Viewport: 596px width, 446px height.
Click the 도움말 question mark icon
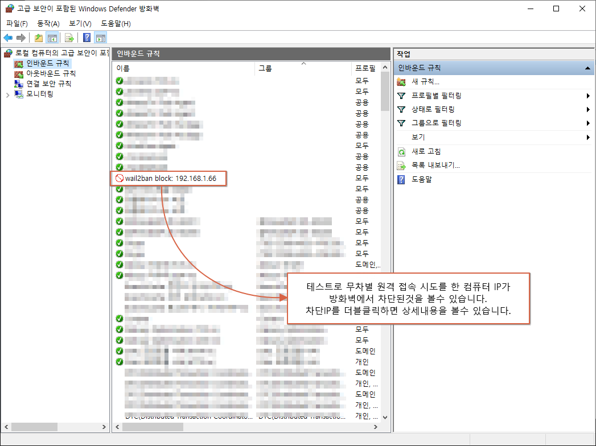tap(401, 179)
